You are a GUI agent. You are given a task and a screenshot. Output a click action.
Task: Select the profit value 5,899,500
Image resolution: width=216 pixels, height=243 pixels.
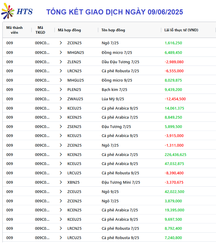pyautogui.click(x=173, y=126)
